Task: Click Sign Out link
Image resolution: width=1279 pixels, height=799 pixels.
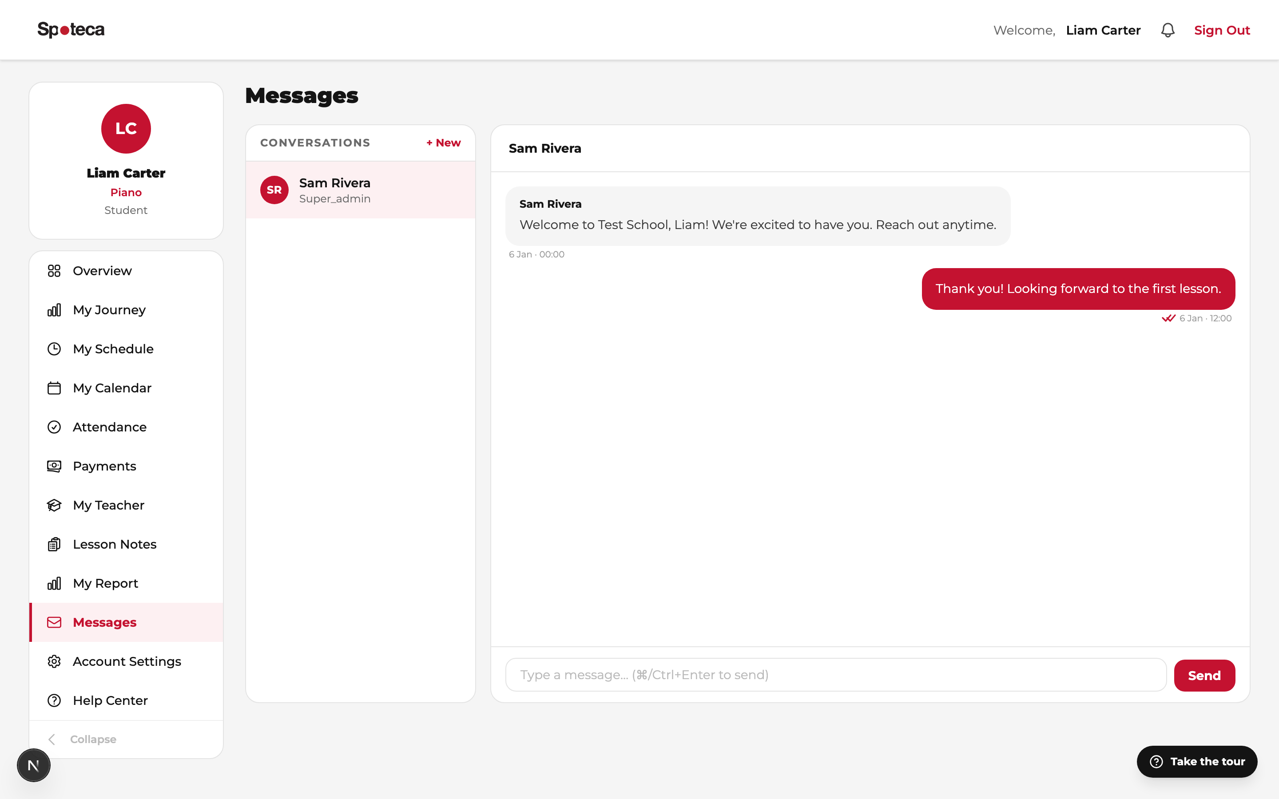Action: coord(1221,30)
